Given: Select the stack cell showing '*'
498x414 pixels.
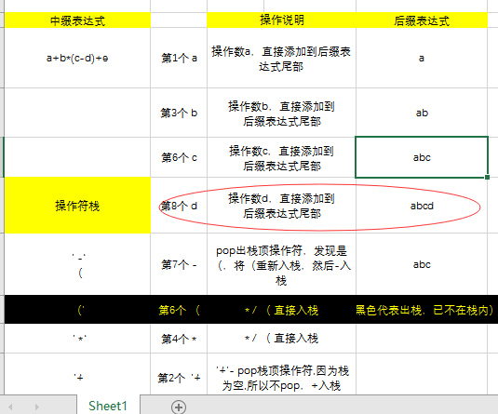Looking at the screenshot, I should coord(77,339).
